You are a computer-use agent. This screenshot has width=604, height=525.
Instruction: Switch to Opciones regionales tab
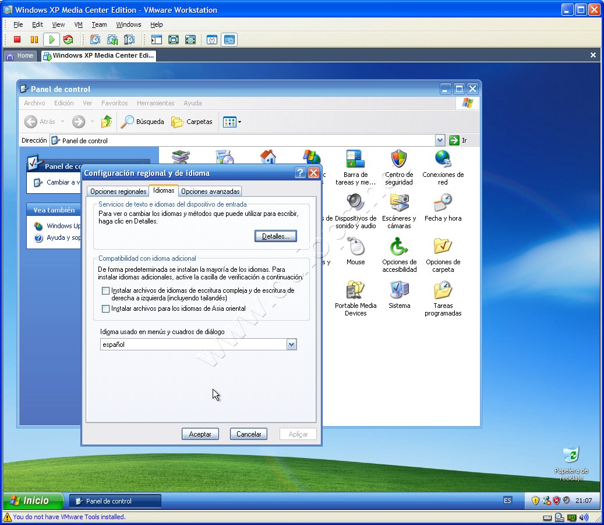(118, 191)
